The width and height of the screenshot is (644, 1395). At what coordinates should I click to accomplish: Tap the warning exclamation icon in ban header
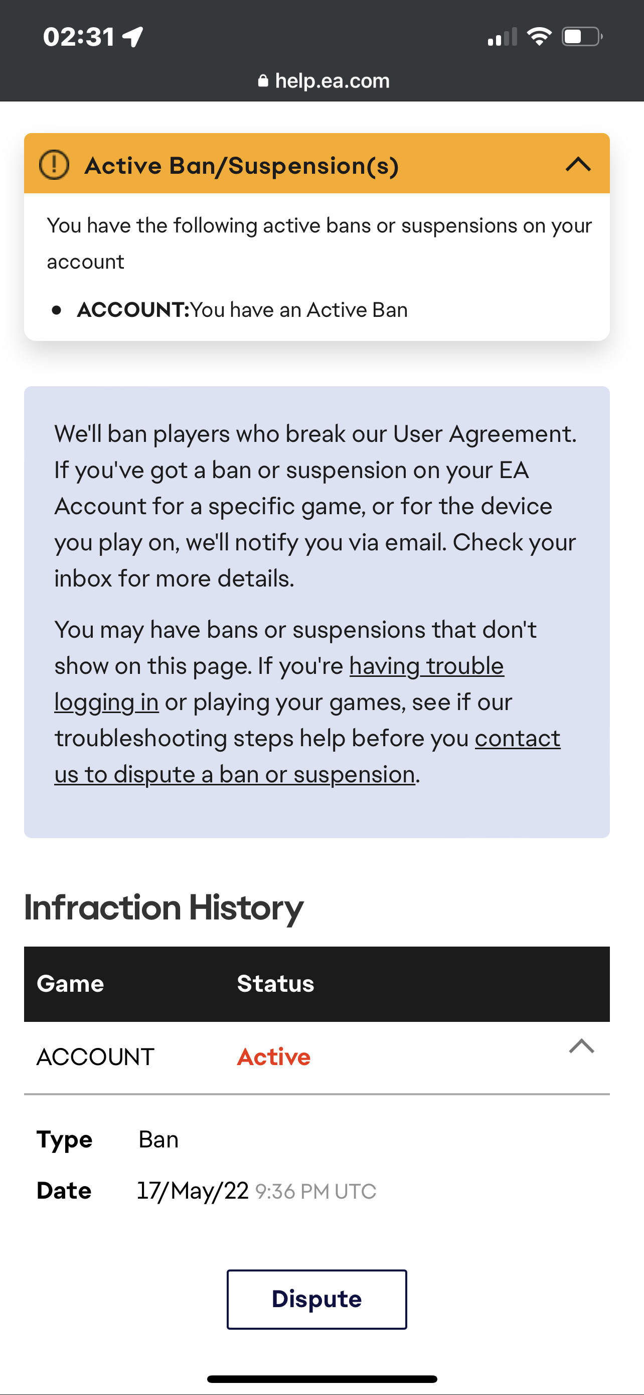point(54,165)
